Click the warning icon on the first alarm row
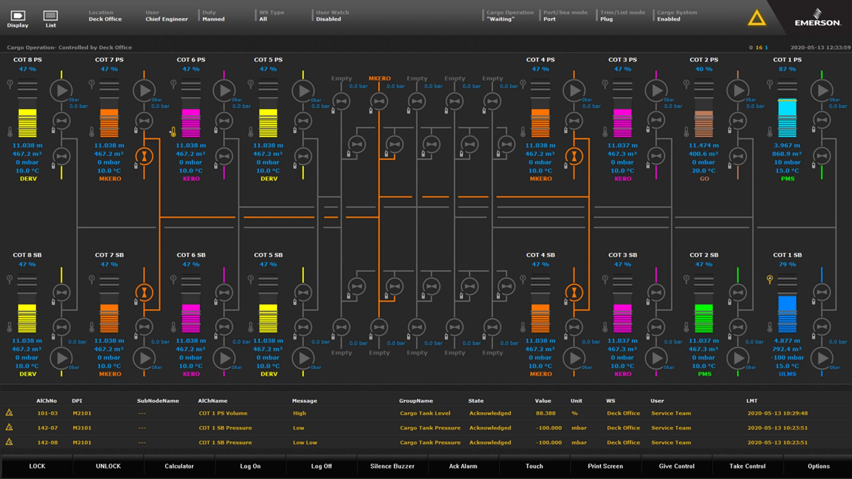 tap(10, 412)
